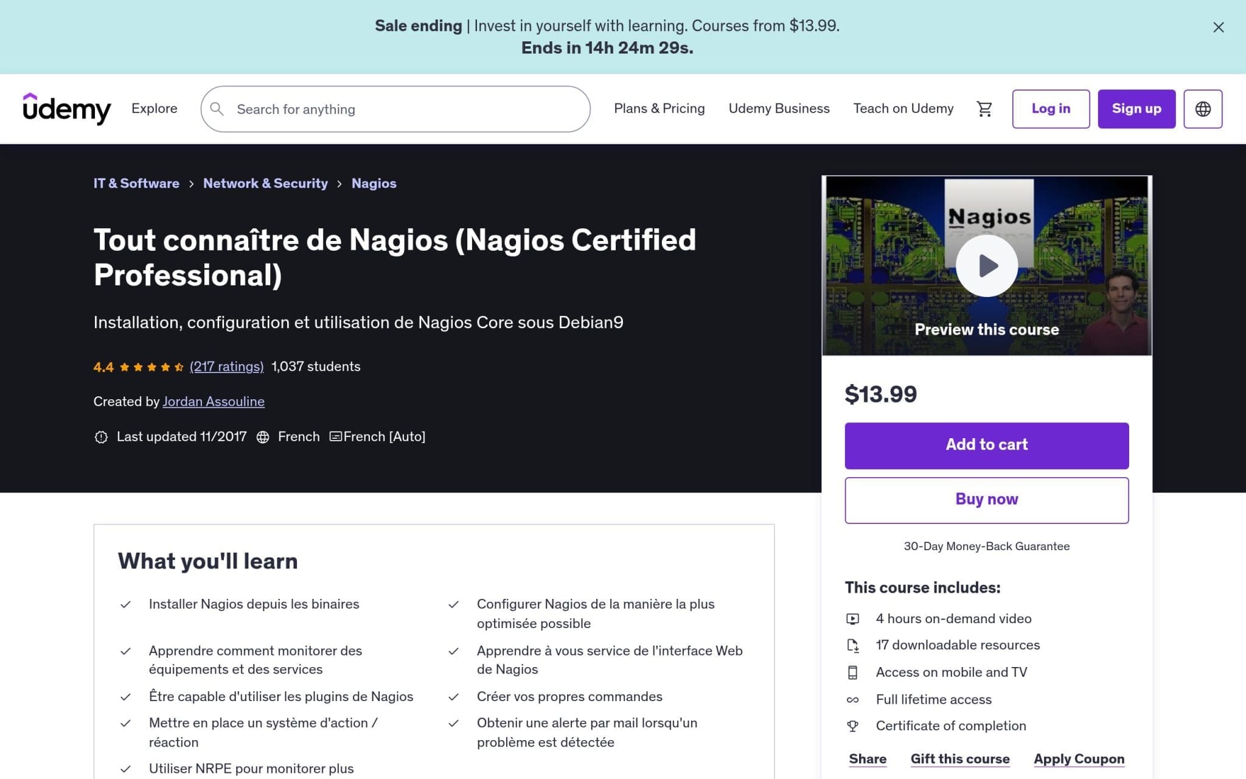This screenshot has height=779, width=1246.
Task: Click checkmark beside Apprendre à vous service
Action: click(453, 651)
